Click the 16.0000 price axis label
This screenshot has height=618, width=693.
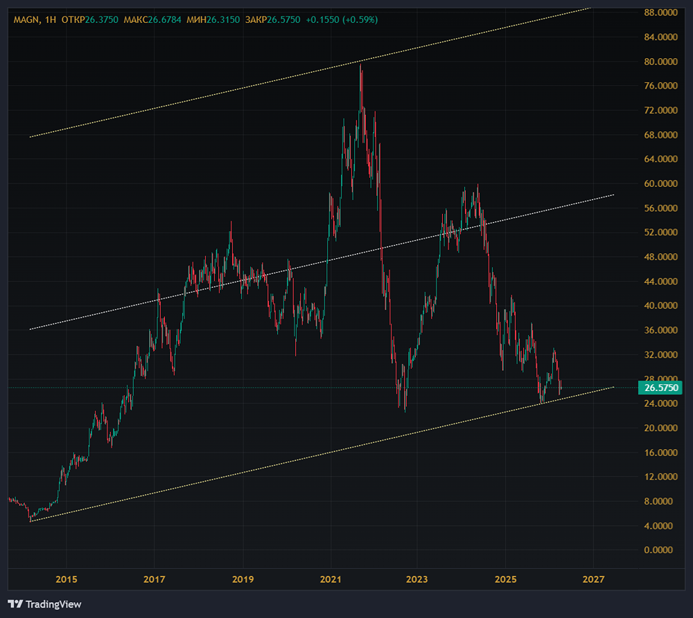660,453
